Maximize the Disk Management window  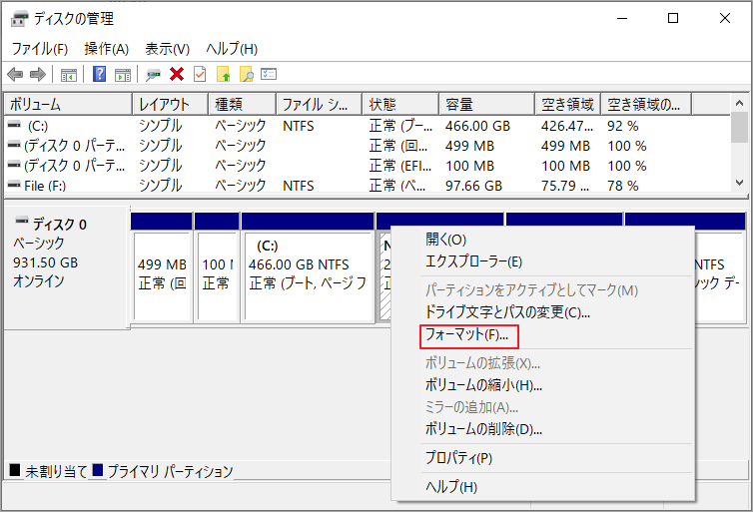coord(673,18)
